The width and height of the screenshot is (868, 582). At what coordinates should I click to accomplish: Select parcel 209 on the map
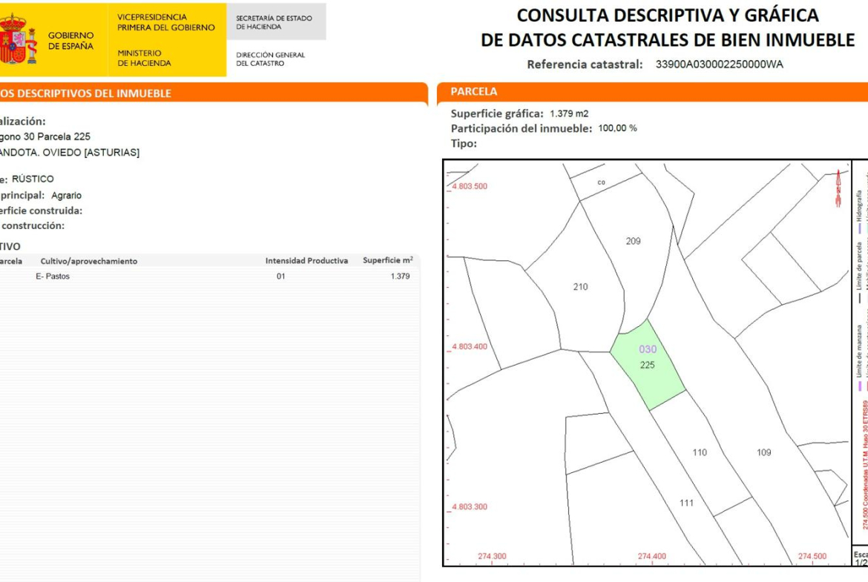click(x=633, y=241)
